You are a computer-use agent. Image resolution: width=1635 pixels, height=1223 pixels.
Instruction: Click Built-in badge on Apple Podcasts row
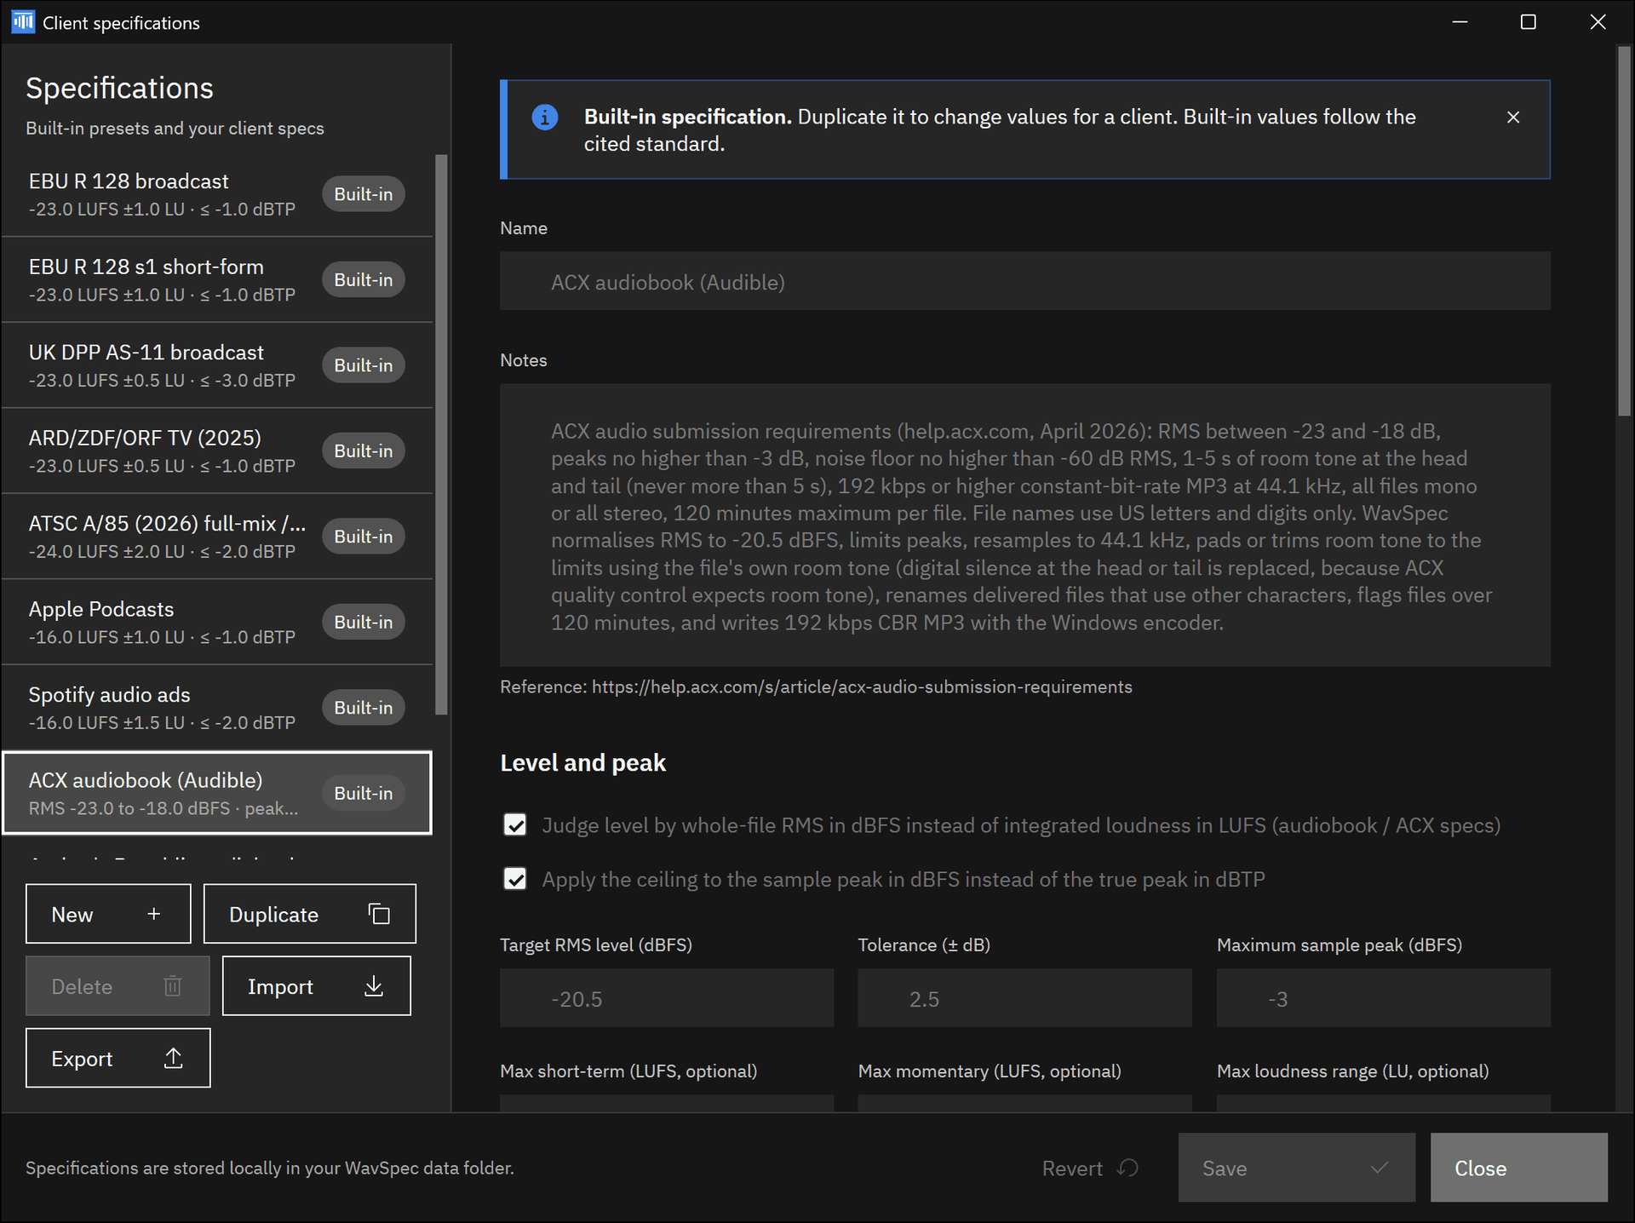364,623
